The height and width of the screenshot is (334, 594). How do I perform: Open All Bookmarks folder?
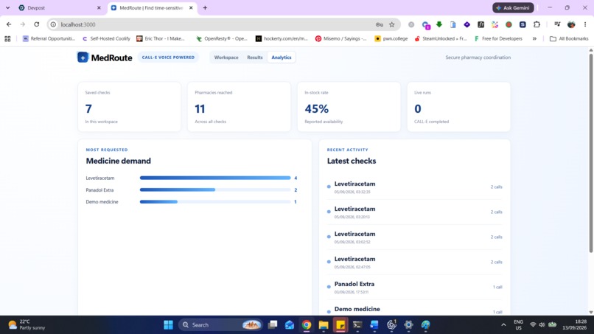coord(569,38)
